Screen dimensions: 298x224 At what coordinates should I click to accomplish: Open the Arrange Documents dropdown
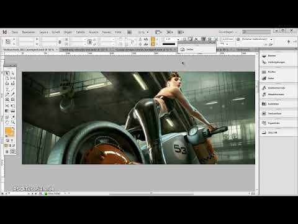tap(181, 32)
